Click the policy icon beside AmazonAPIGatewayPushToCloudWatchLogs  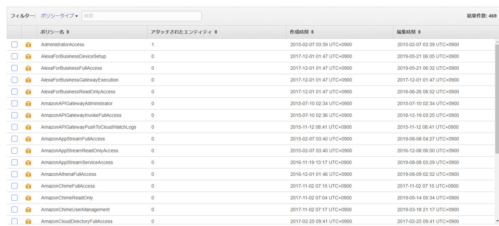click(28, 127)
